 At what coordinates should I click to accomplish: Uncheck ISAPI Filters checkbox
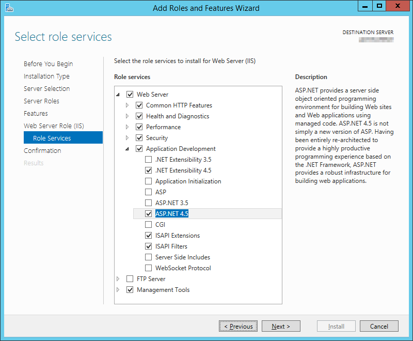tap(149, 246)
